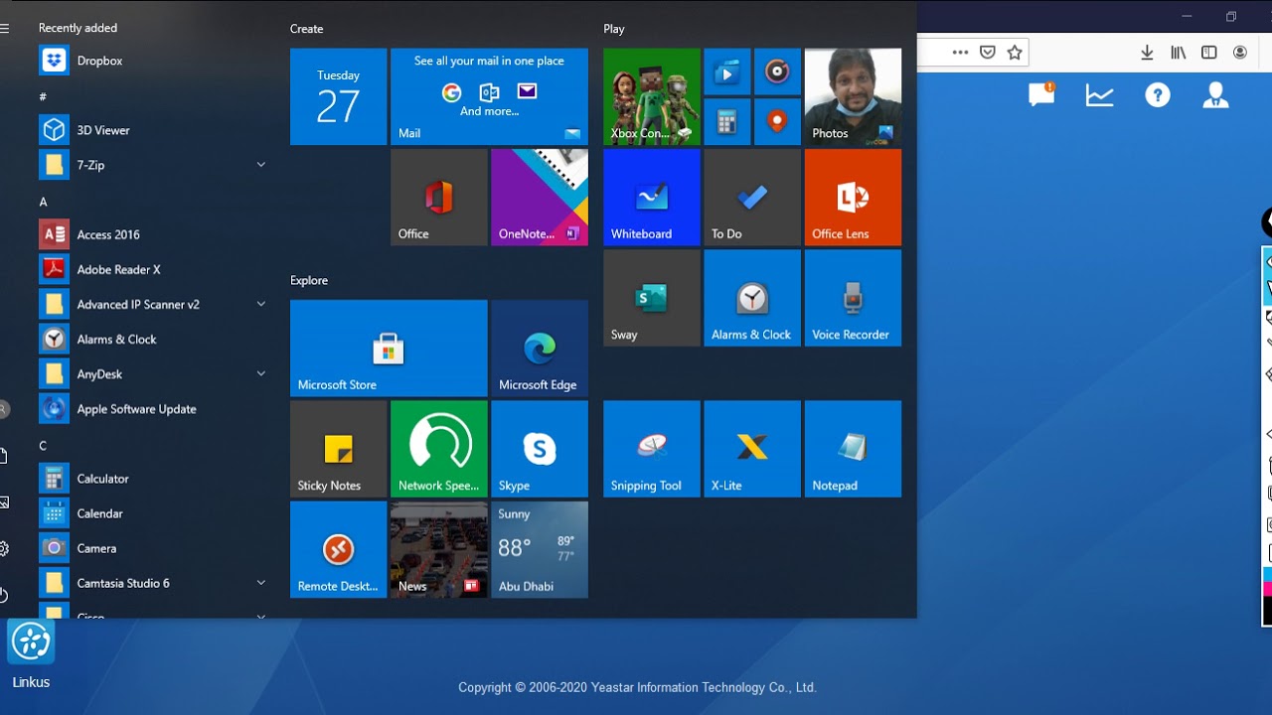Open the Skype tile

539,448
